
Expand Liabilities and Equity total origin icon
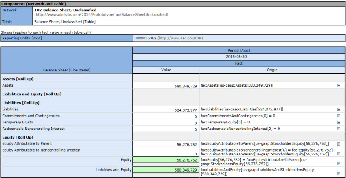[339, 174]
